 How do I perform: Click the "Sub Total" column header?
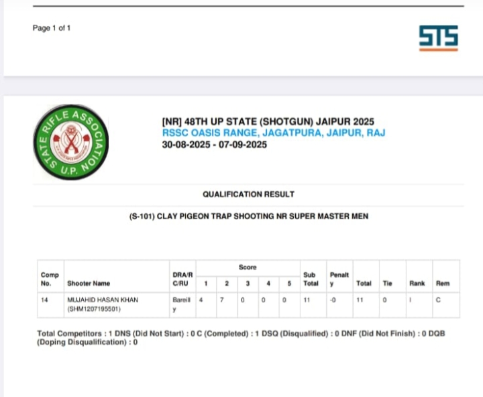click(x=311, y=279)
